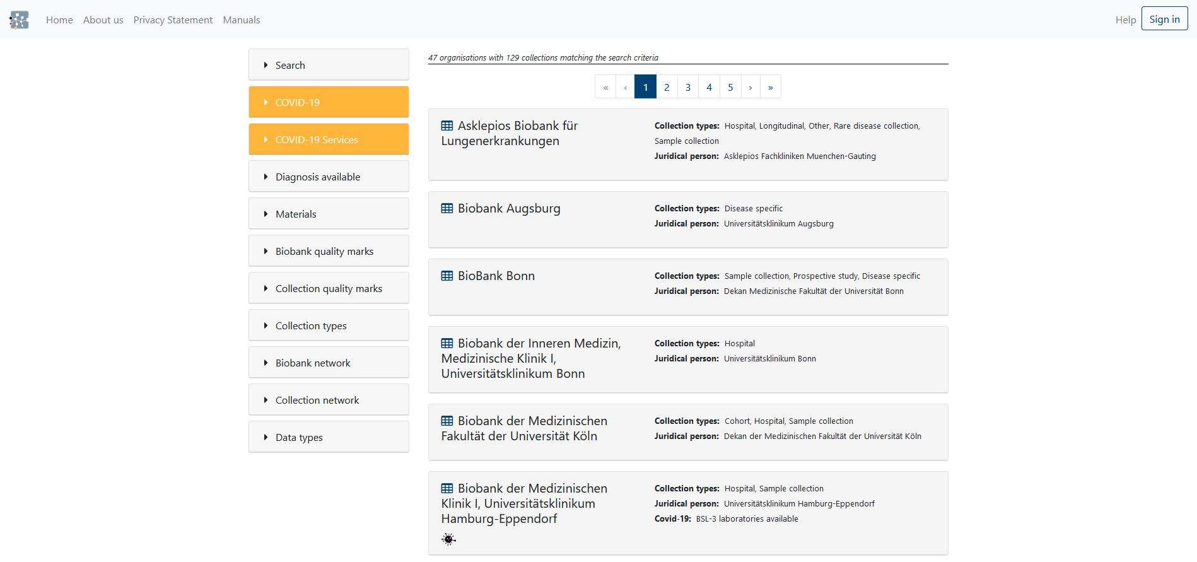Open Biobank der Inneren Medizin entry
This screenshot has width=1197, height=562.
(531, 358)
